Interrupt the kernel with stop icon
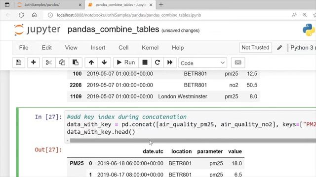The height and width of the screenshot is (177, 316). point(145,62)
